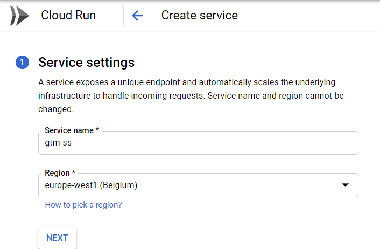Click the empty area right of gtm-ss

[215, 143]
